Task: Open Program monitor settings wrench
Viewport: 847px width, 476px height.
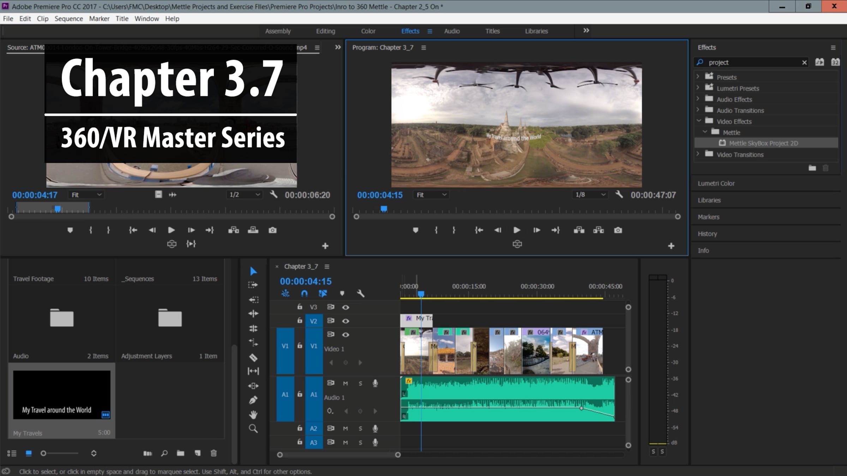Action: pos(619,194)
